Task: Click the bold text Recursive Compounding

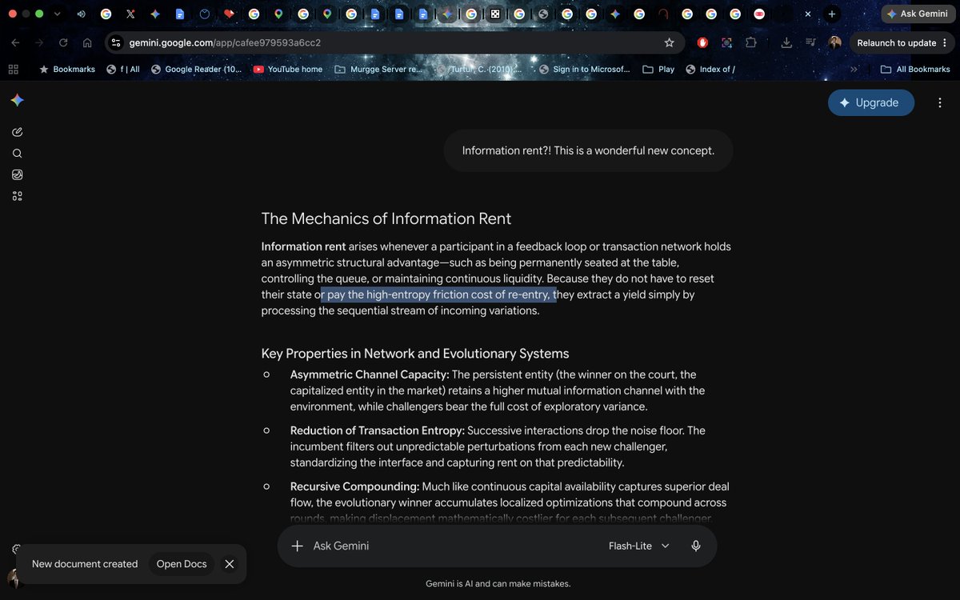Action: pos(354,486)
